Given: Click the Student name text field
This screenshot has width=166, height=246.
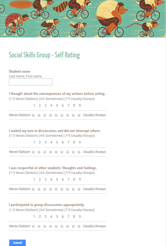Looking at the screenshot, I should (x=30, y=82).
